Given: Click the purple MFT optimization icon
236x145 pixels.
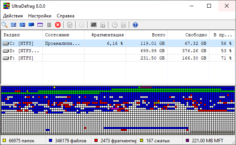Looking at the screenshot, I should (x=40, y=25).
